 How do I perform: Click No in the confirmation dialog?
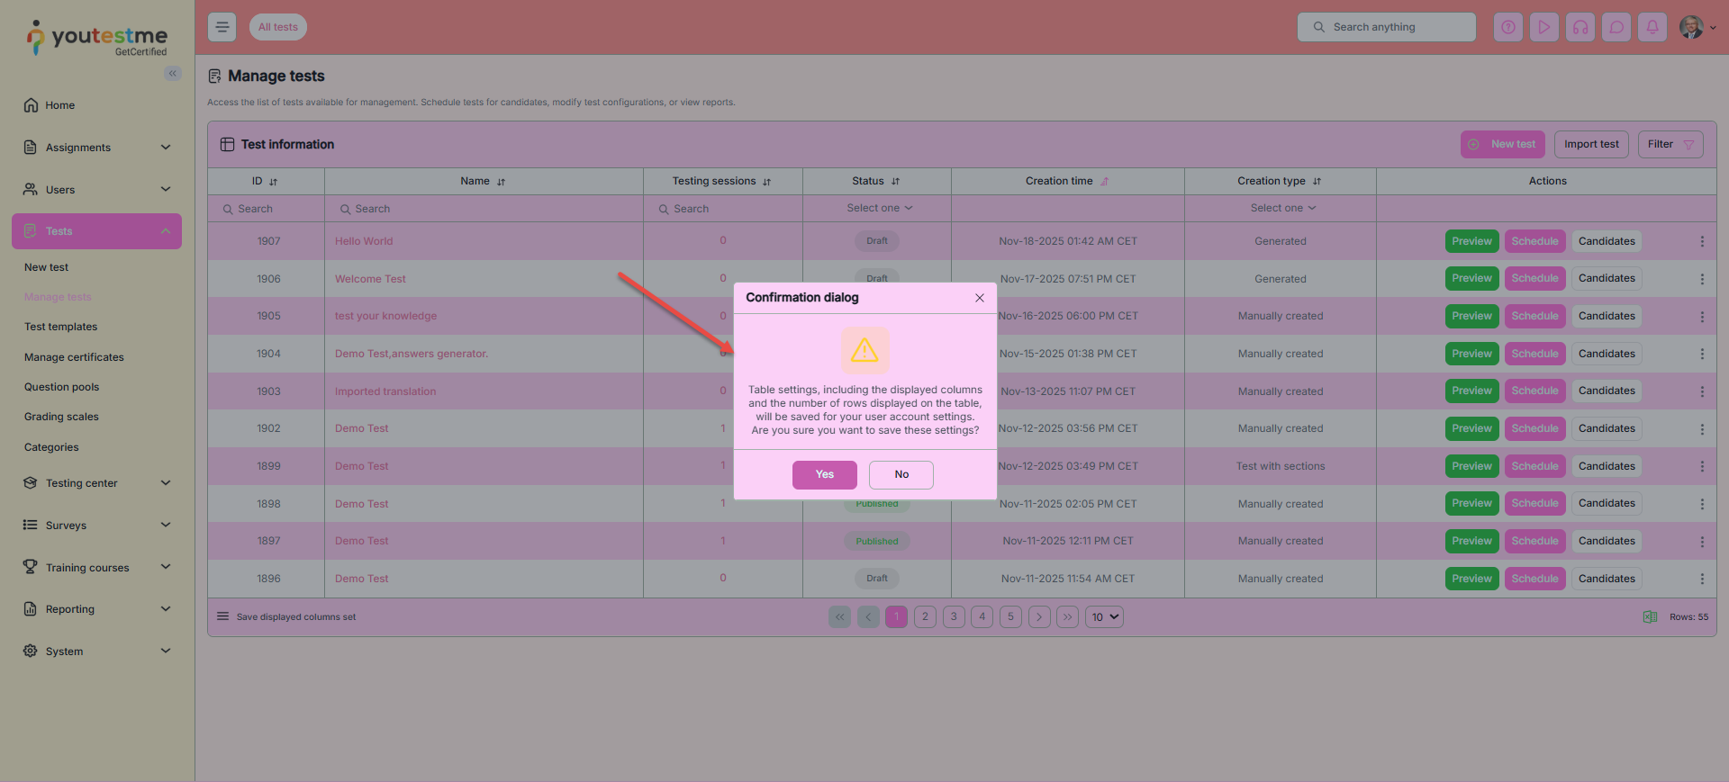(901, 474)
